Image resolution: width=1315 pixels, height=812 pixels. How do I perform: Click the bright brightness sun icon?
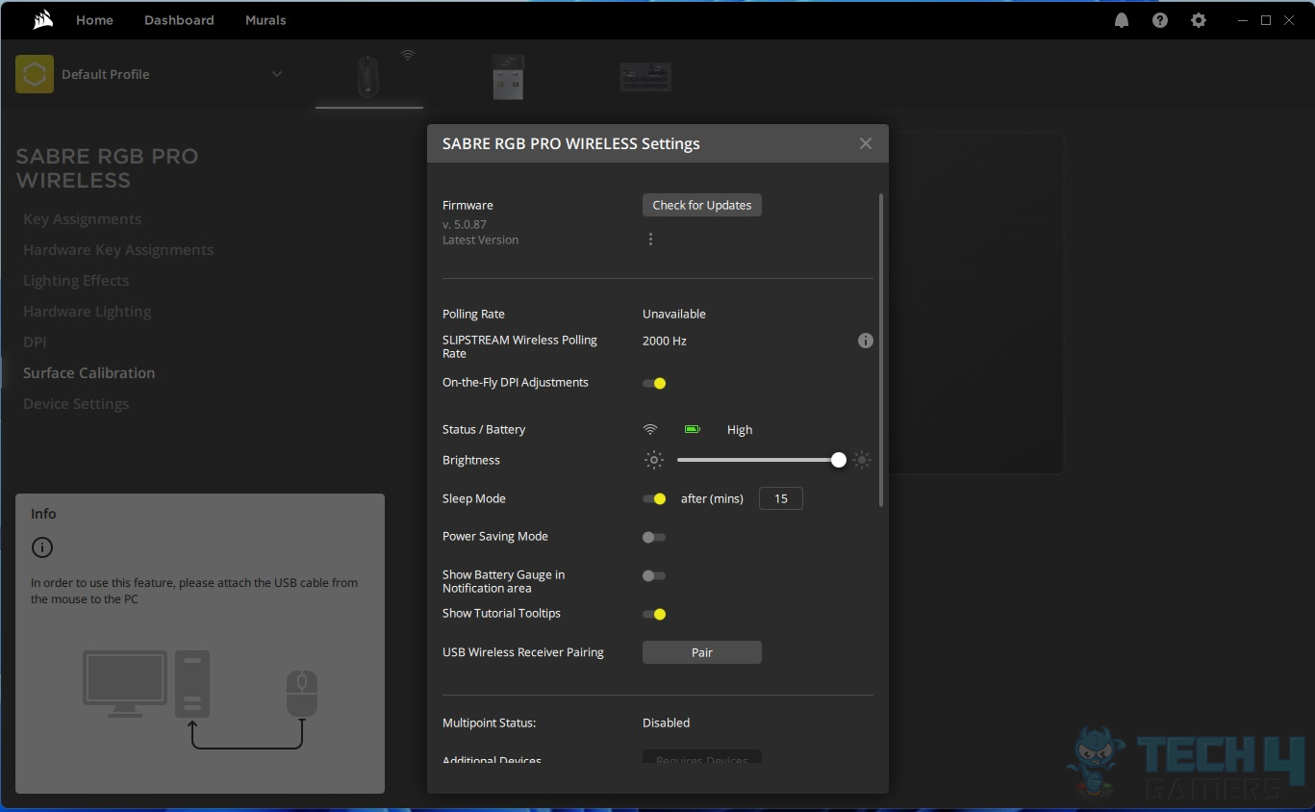click(862, 460)
